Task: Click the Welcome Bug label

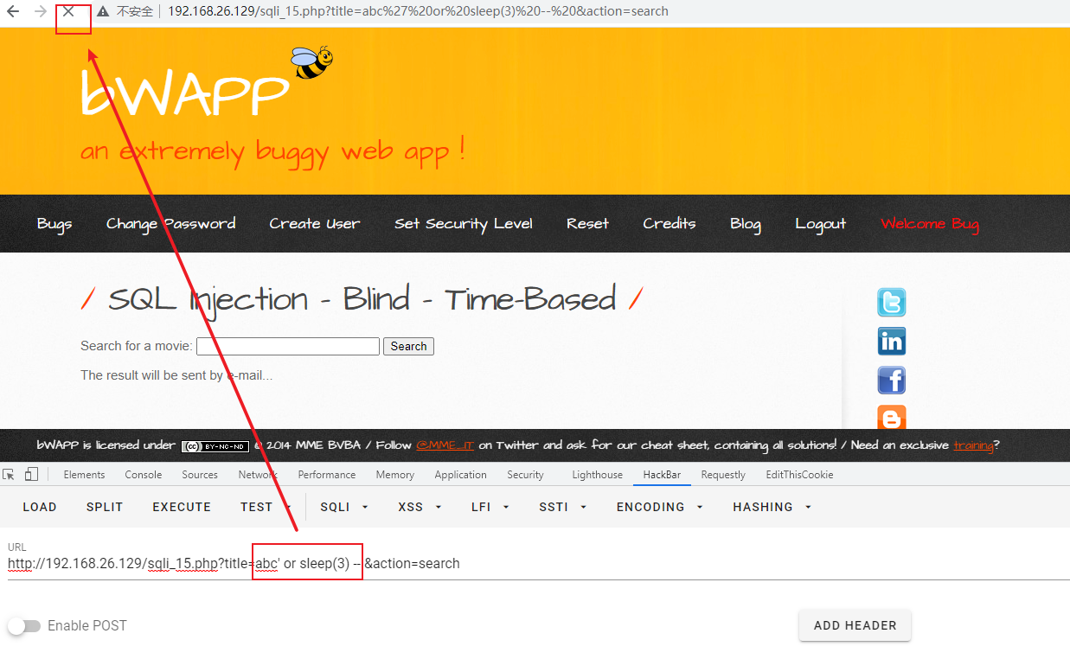Action: (x=929, y=224)
